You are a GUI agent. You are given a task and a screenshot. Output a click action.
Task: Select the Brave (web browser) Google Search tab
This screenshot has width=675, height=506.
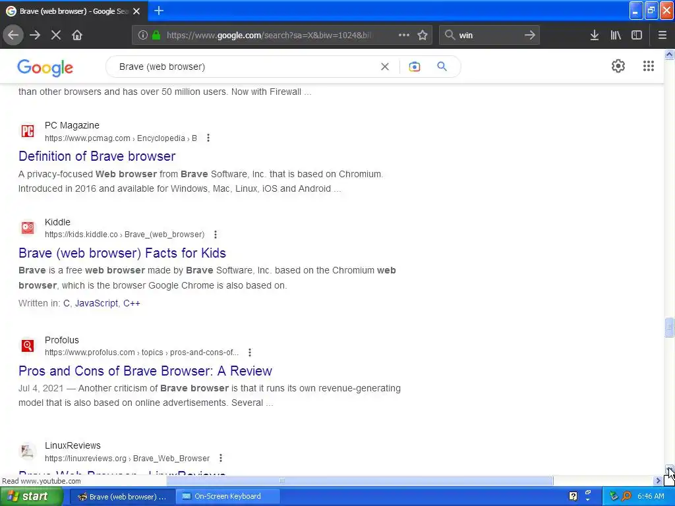coord(74,11)
